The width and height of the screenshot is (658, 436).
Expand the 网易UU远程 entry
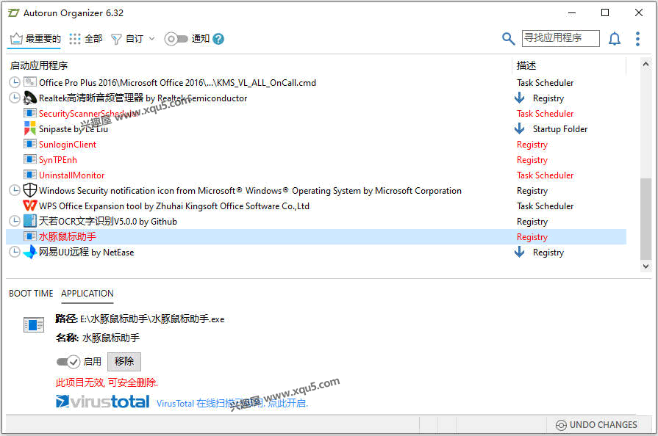click(x=14, y=252)
